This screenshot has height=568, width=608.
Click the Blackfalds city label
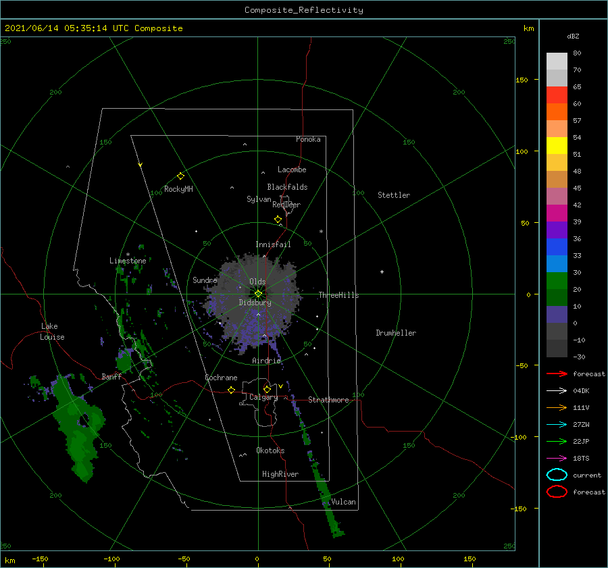pos(287,187)
